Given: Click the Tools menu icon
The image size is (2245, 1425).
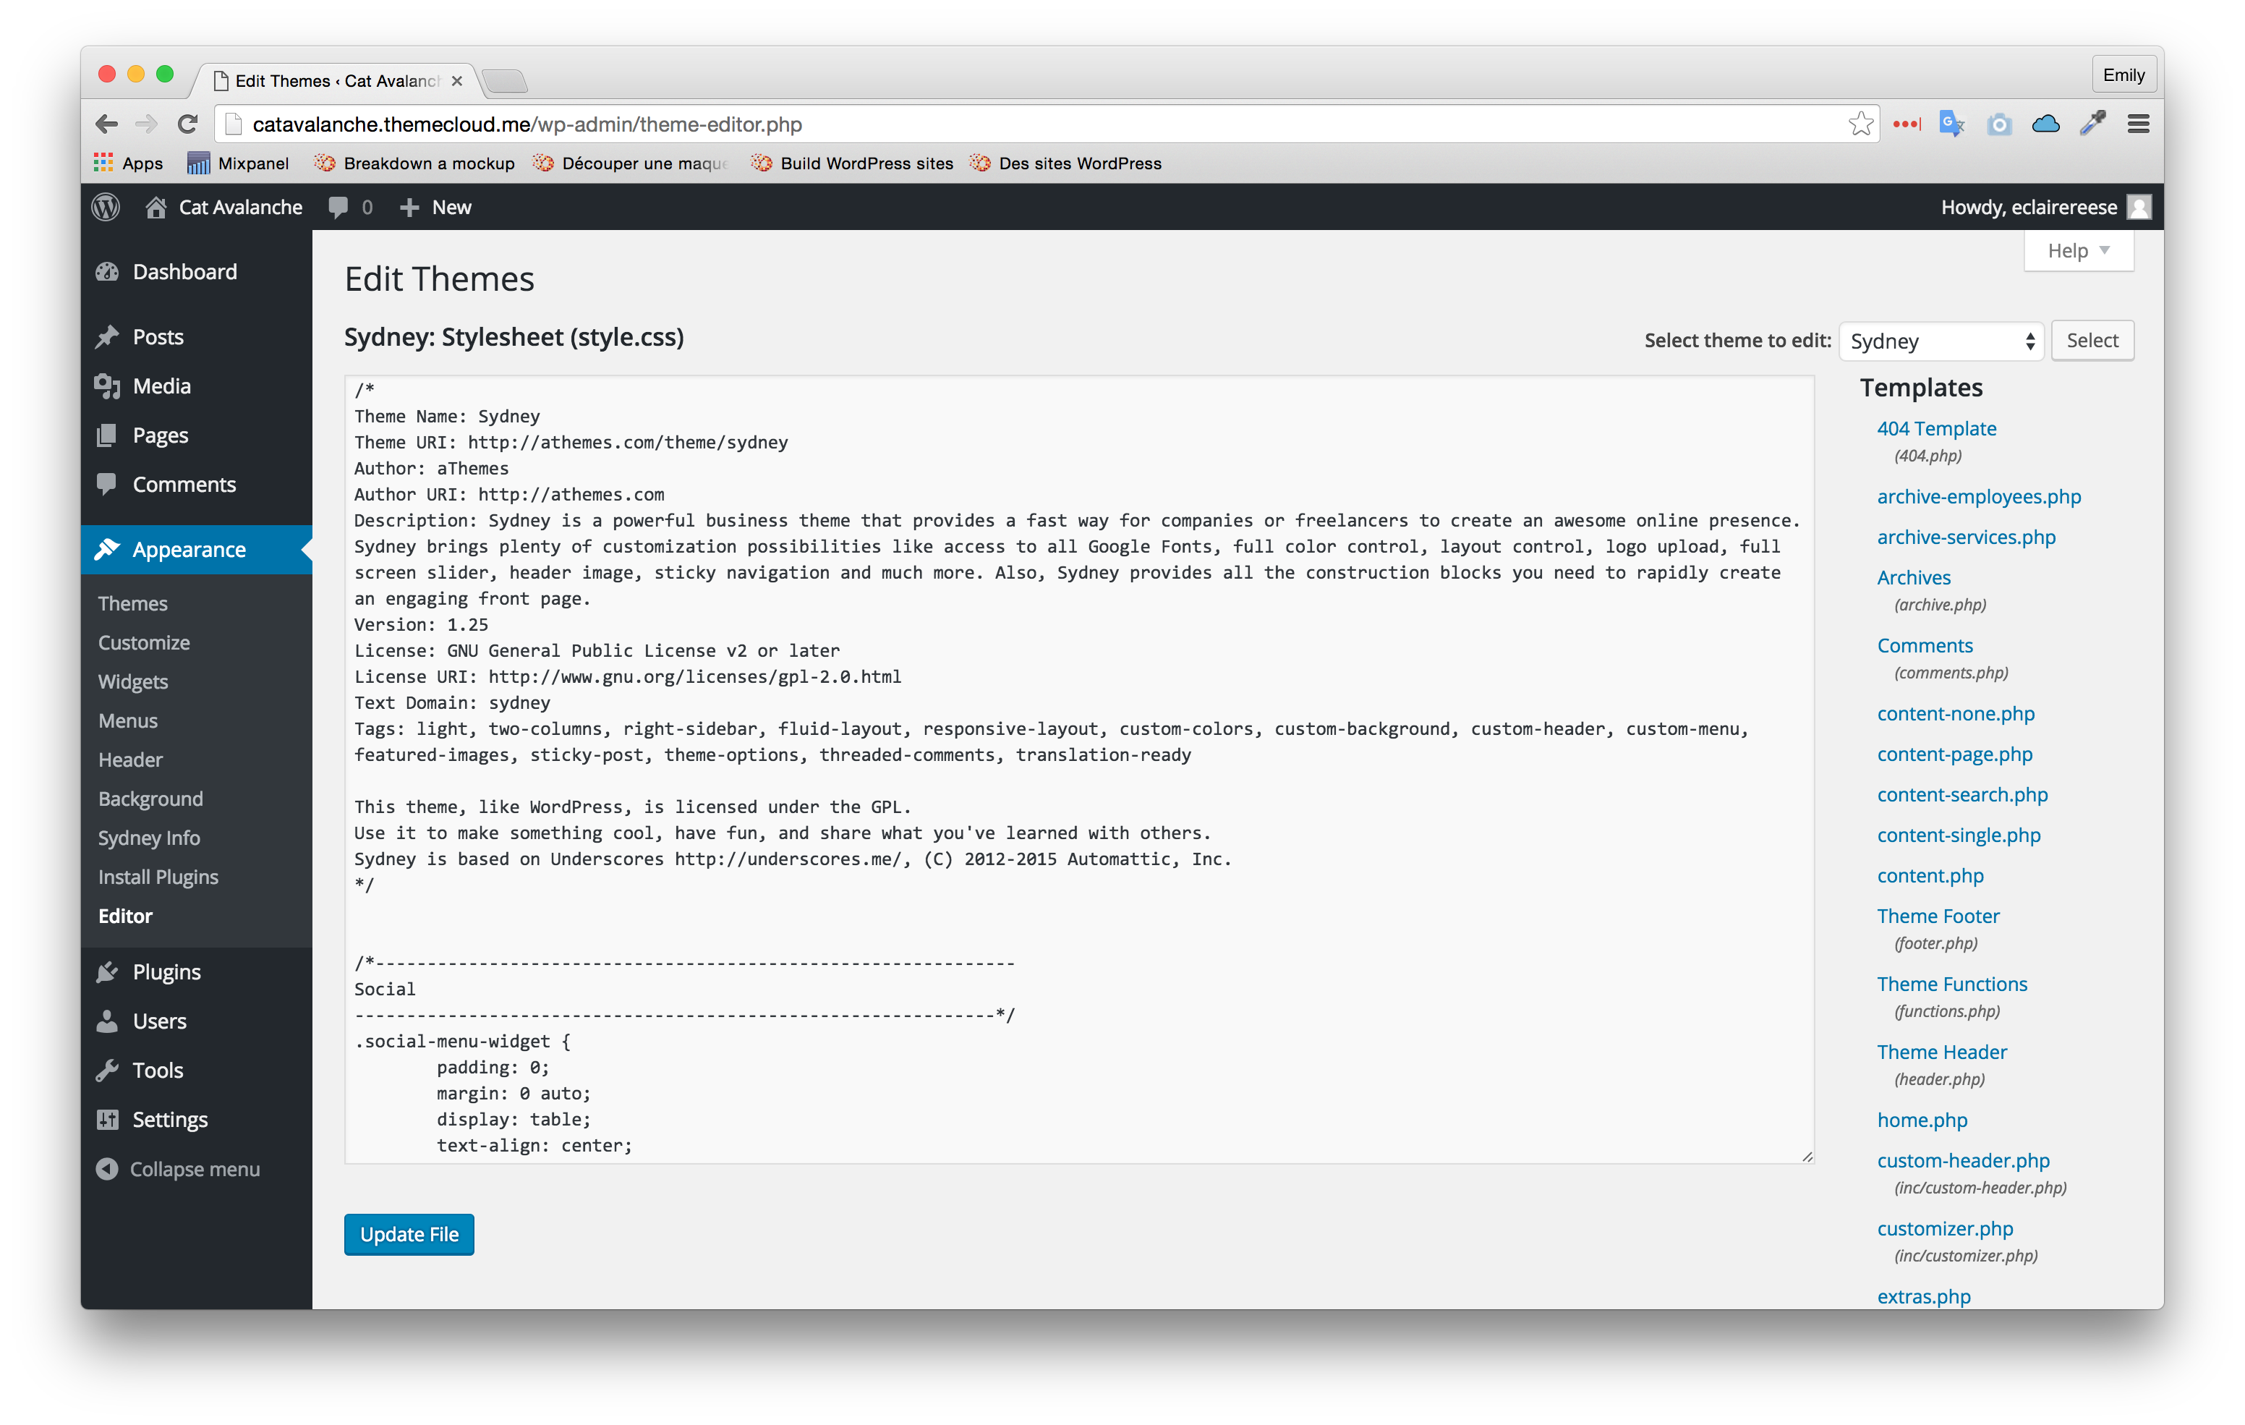Looking at the screenshot, I should point(108,1070).
